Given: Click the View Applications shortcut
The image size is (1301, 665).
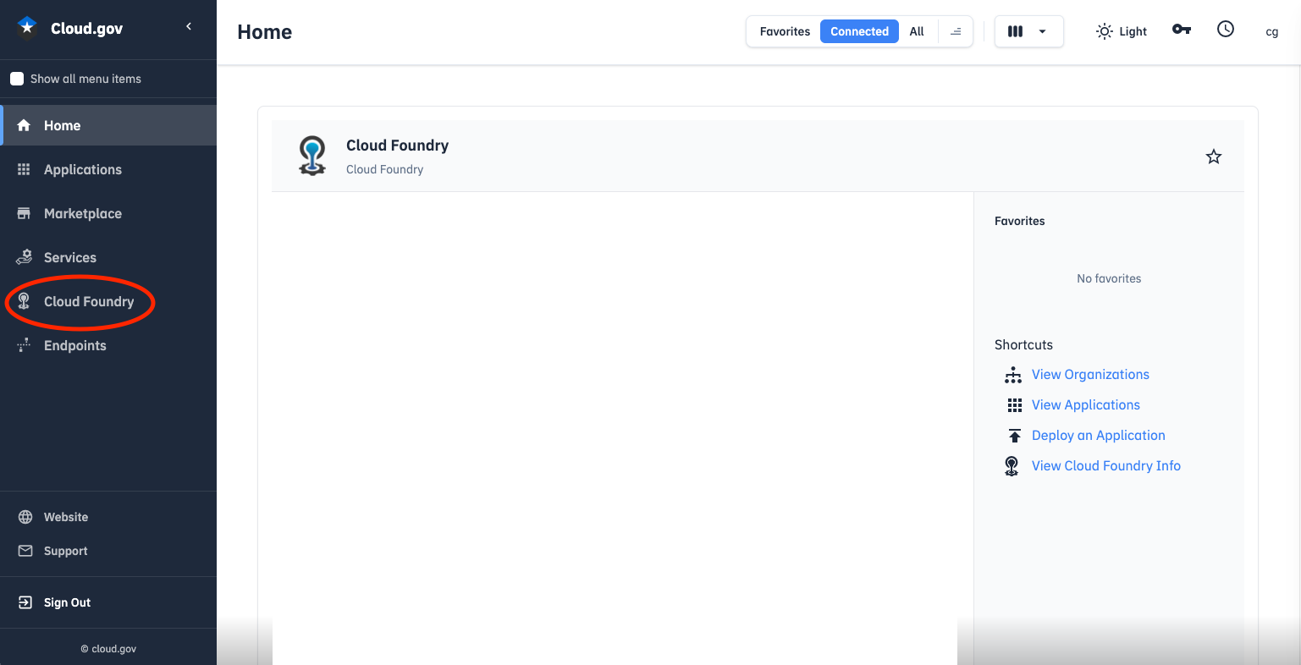Looking at the screenshot, I should [1086, 404].
